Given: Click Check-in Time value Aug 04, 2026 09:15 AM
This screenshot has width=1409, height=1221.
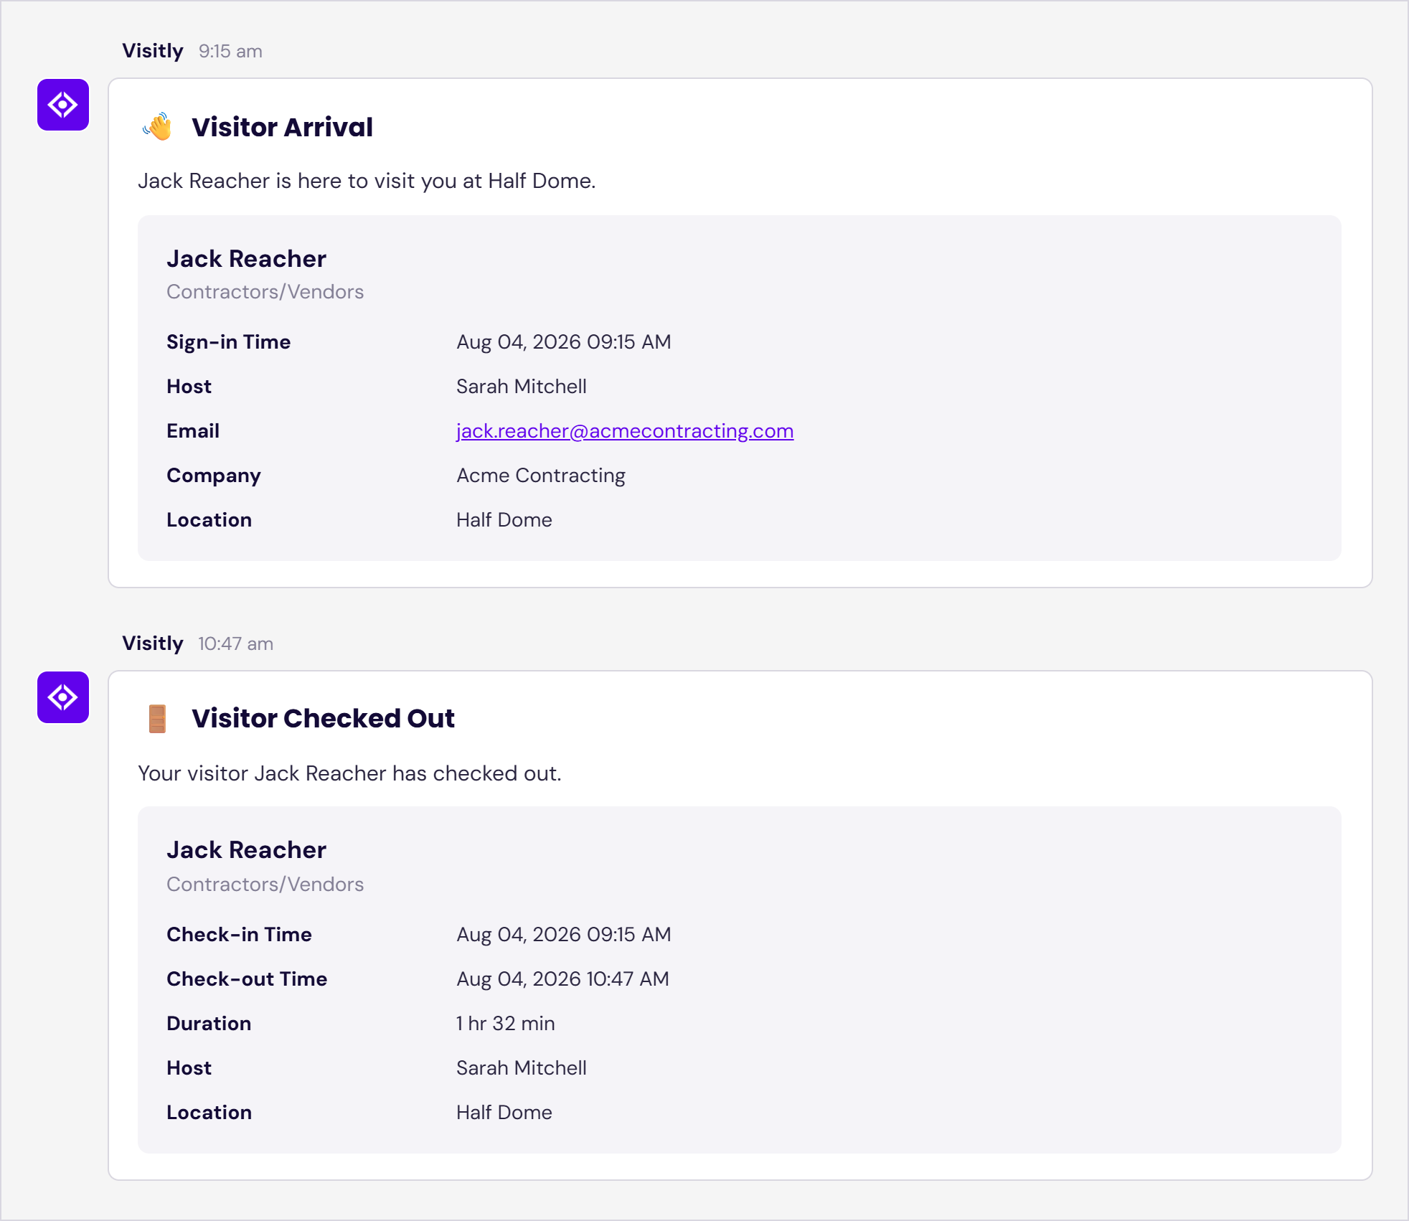Looking at the screenshot, I should pos(564,935).
